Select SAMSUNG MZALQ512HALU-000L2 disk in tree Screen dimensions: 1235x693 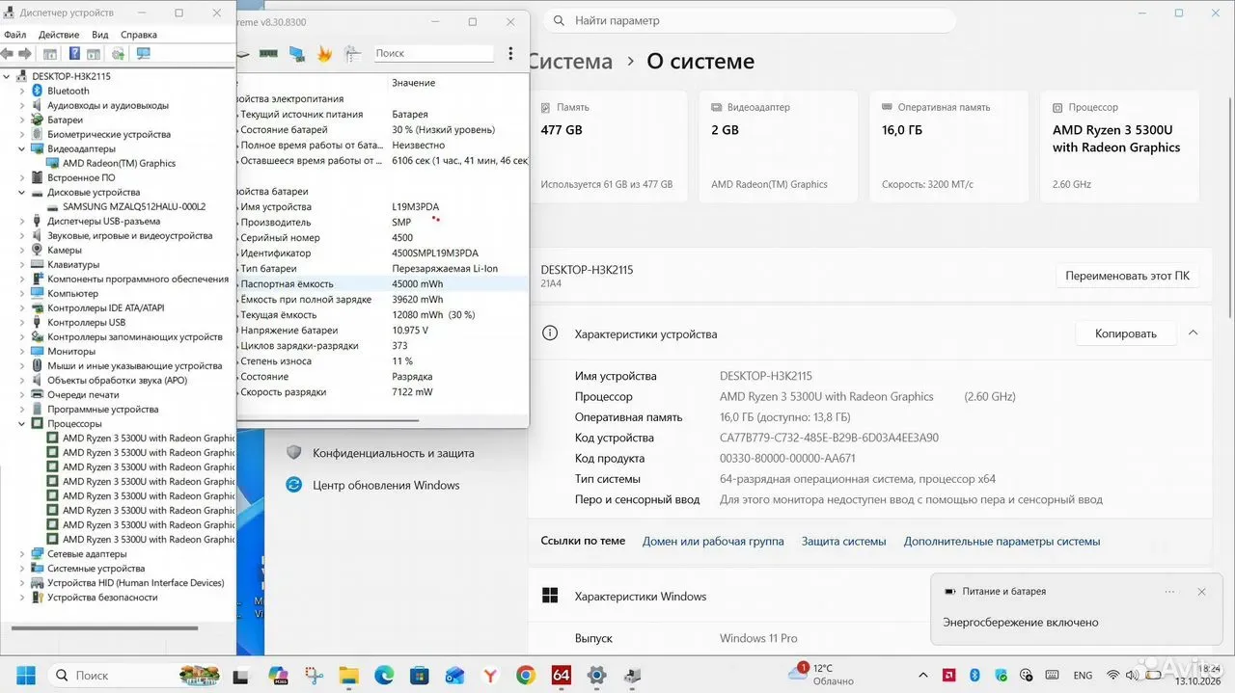[x=134, y=206]
